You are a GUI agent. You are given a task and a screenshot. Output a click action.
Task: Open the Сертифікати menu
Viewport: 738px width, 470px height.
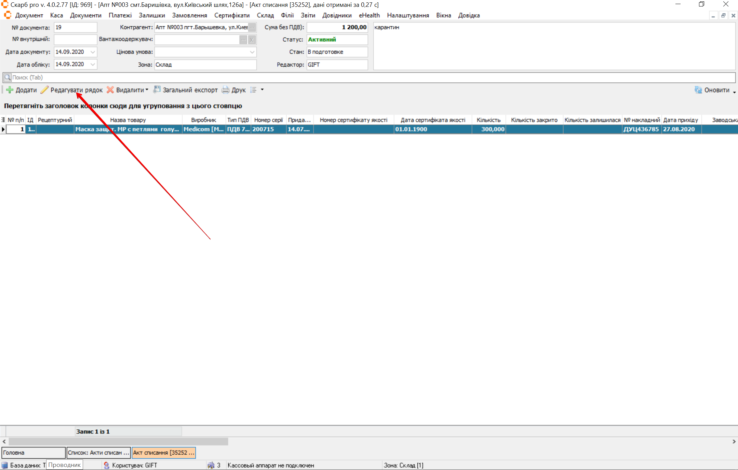232,15
